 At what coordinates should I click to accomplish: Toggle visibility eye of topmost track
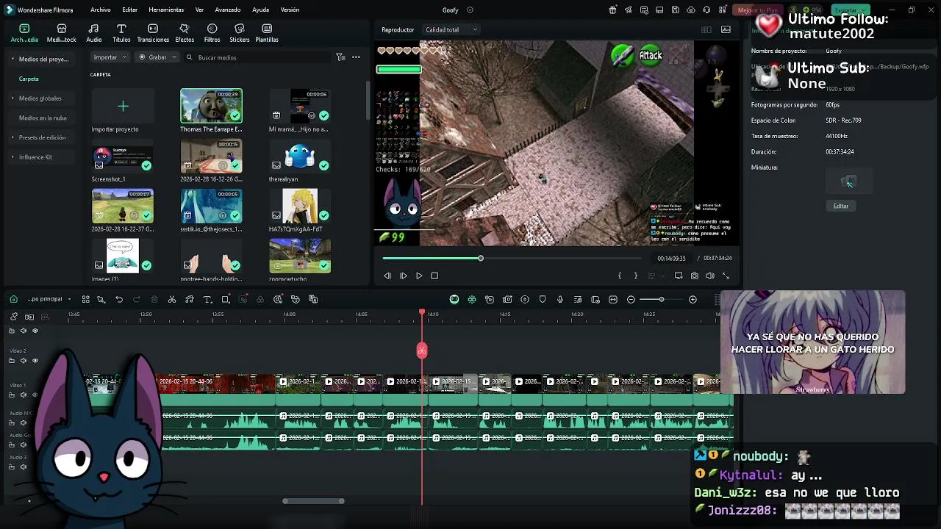[x=35, y=331]
